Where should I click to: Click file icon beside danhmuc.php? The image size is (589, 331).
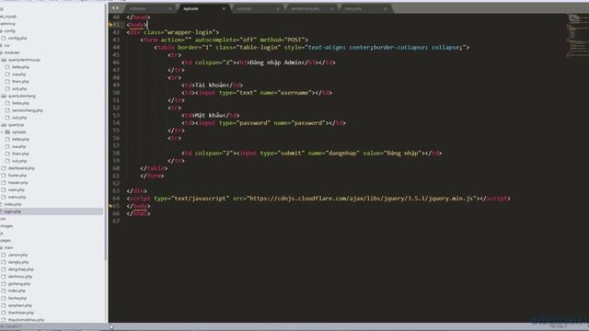pyautogui.click(x=4, y=277)
